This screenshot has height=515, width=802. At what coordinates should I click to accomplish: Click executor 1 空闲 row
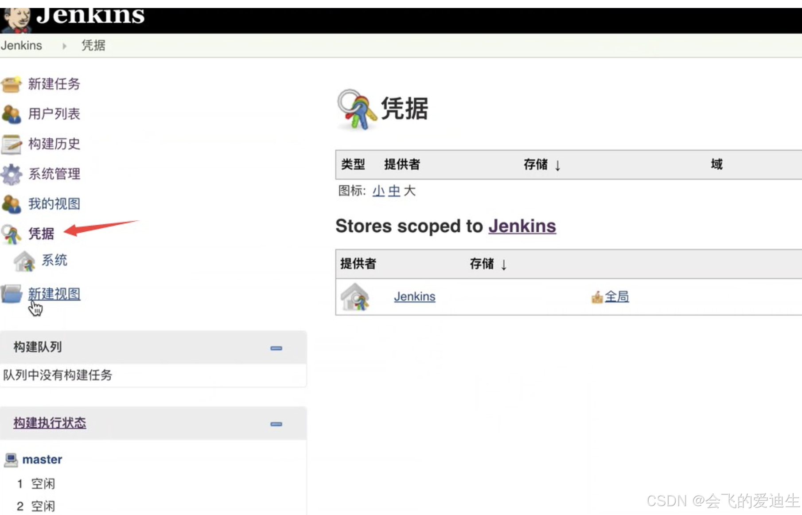click(36, 484)
